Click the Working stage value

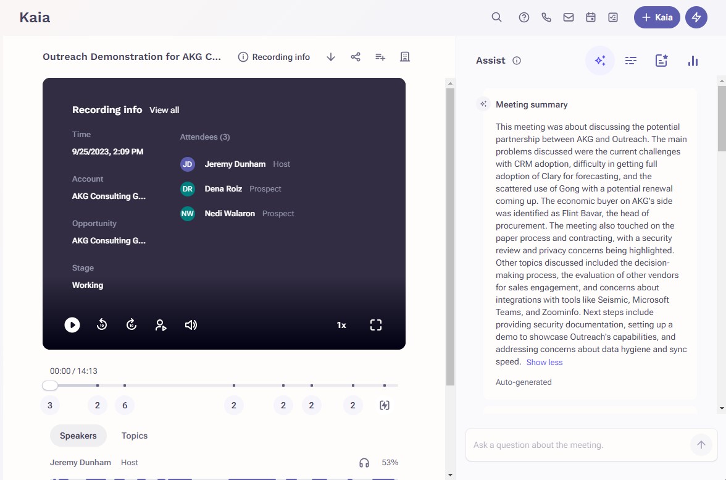(x=88, y=285)
